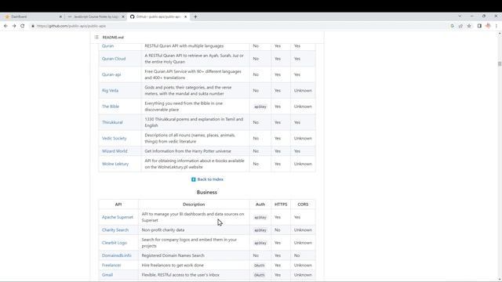Click the page vertical scrollbar thumb
Viewport: 502px width, 282px height.
500,64
